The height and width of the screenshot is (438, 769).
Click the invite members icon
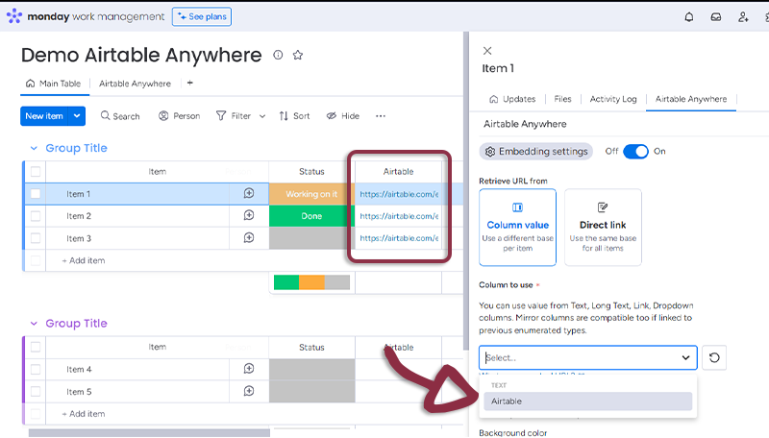[x=743, y=17]
